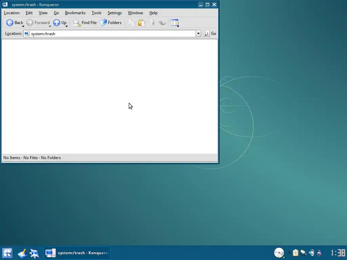Open the view mode icon menu

point(175,23)
